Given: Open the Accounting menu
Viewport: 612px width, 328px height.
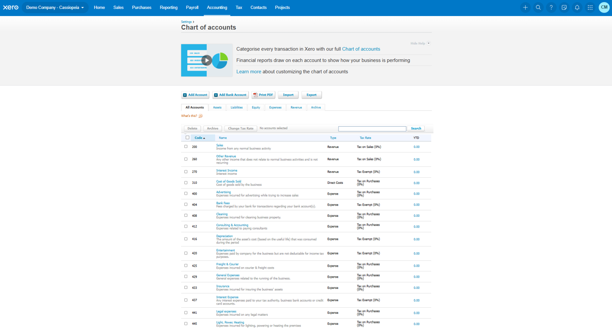Looking at the screenshot, I should [217, 8].
